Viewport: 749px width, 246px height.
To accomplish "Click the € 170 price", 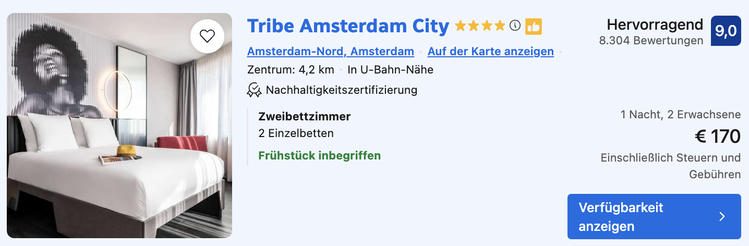I will pos(717,137).
